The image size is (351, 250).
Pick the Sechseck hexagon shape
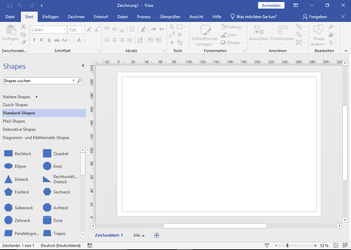click(x=47, y=192)
